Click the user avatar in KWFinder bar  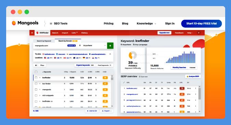[x=198, y=33]
